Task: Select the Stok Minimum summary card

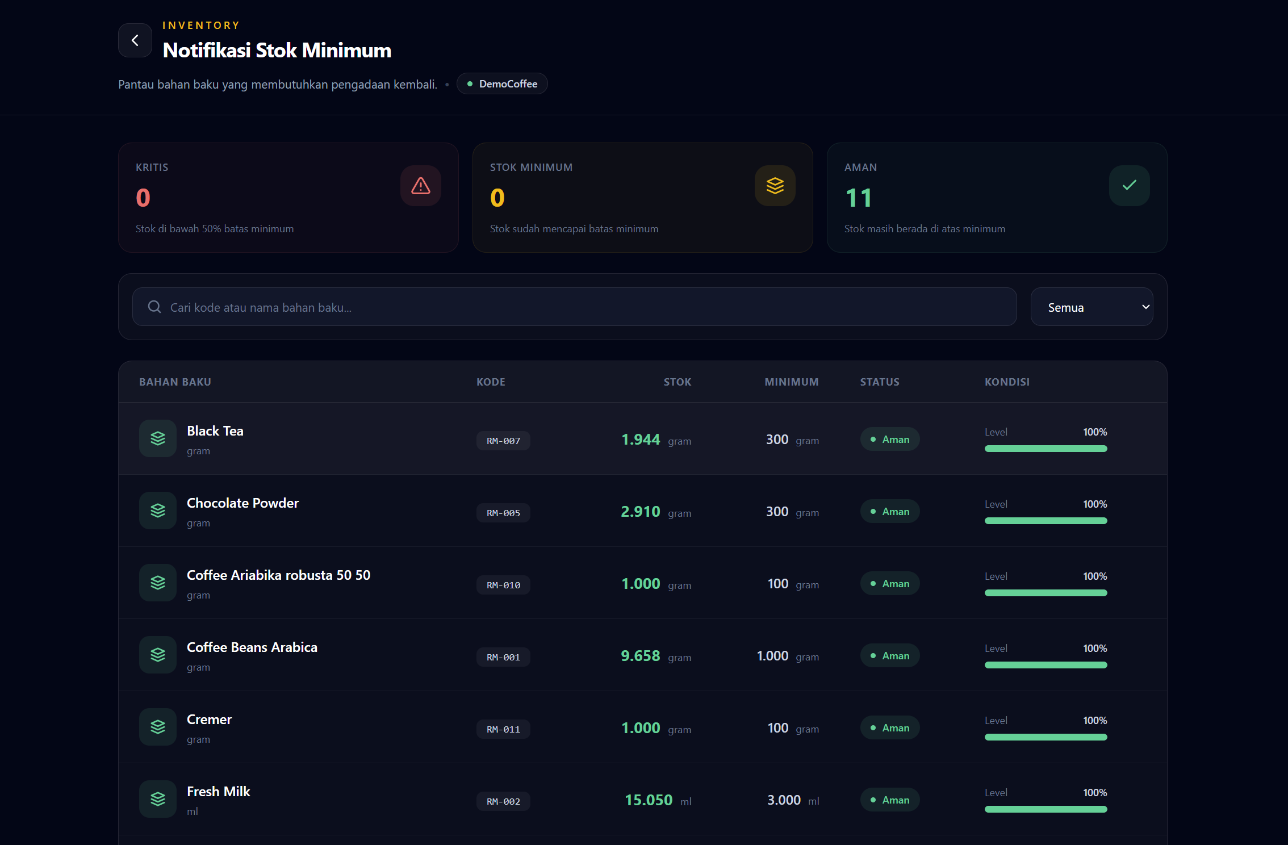Action: [x=643, y=198]
